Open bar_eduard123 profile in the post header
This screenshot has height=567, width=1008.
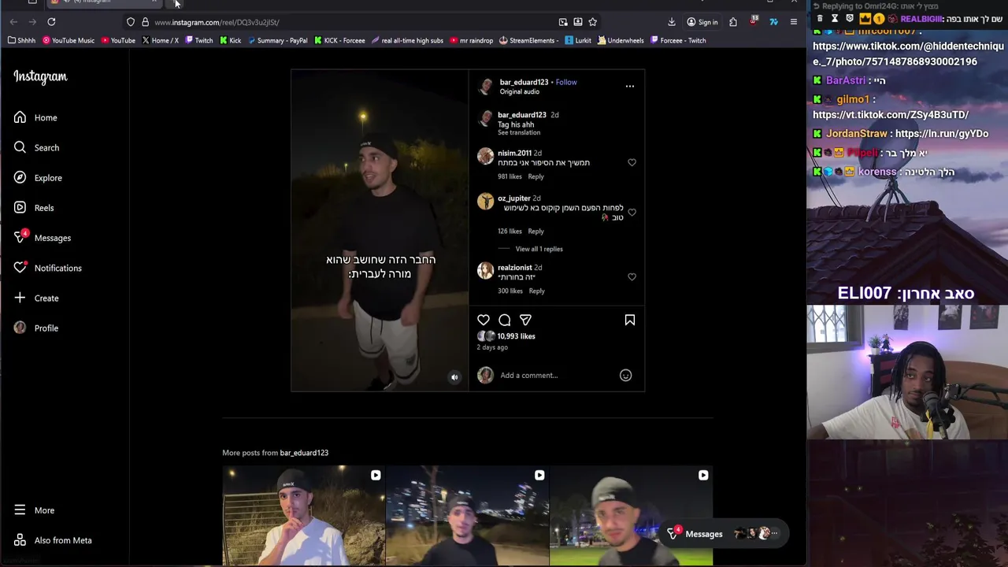(524, 82)
